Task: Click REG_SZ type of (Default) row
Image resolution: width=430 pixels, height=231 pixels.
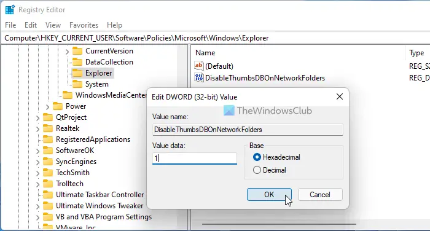Action: pyautogui.click(x=420, y=66)
